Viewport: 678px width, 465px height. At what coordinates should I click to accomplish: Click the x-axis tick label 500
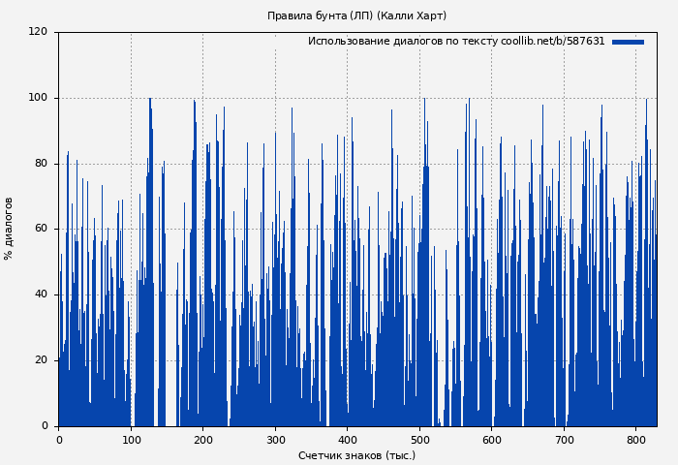pyautogui.click(x=419, y=440)
